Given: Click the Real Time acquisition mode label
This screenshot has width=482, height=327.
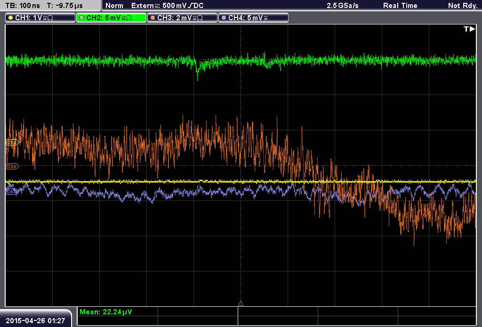Looking at the screenshot, I should (x=400, y=6).
